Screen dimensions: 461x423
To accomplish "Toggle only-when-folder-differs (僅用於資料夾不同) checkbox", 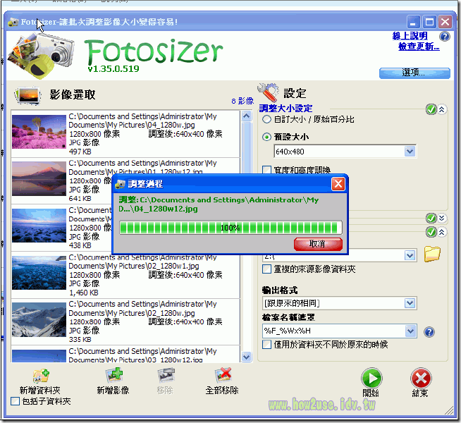I will (266, 344).
